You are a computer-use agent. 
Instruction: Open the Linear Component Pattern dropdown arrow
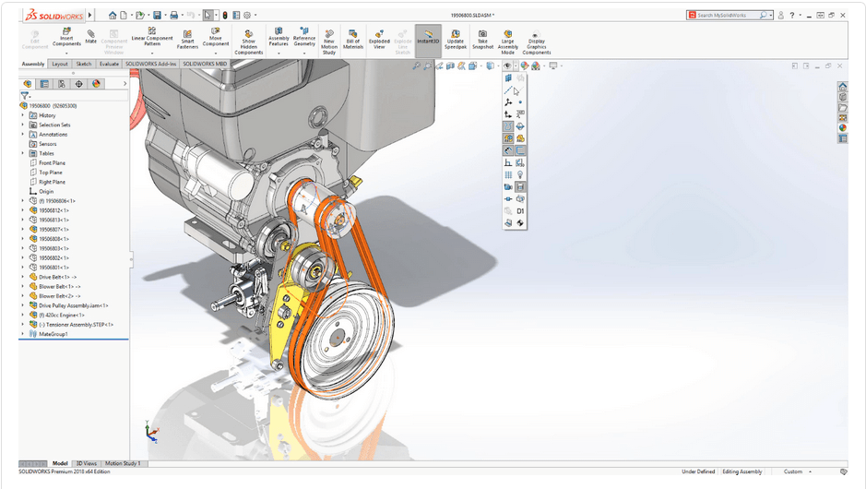pyautogui.click(x=152, y=54)
